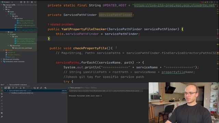Import tests from file icon

(x=38, y=88)
